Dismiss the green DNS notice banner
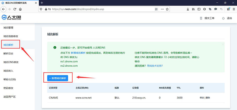This screenshot has width=237, height=110. (223, 45)
